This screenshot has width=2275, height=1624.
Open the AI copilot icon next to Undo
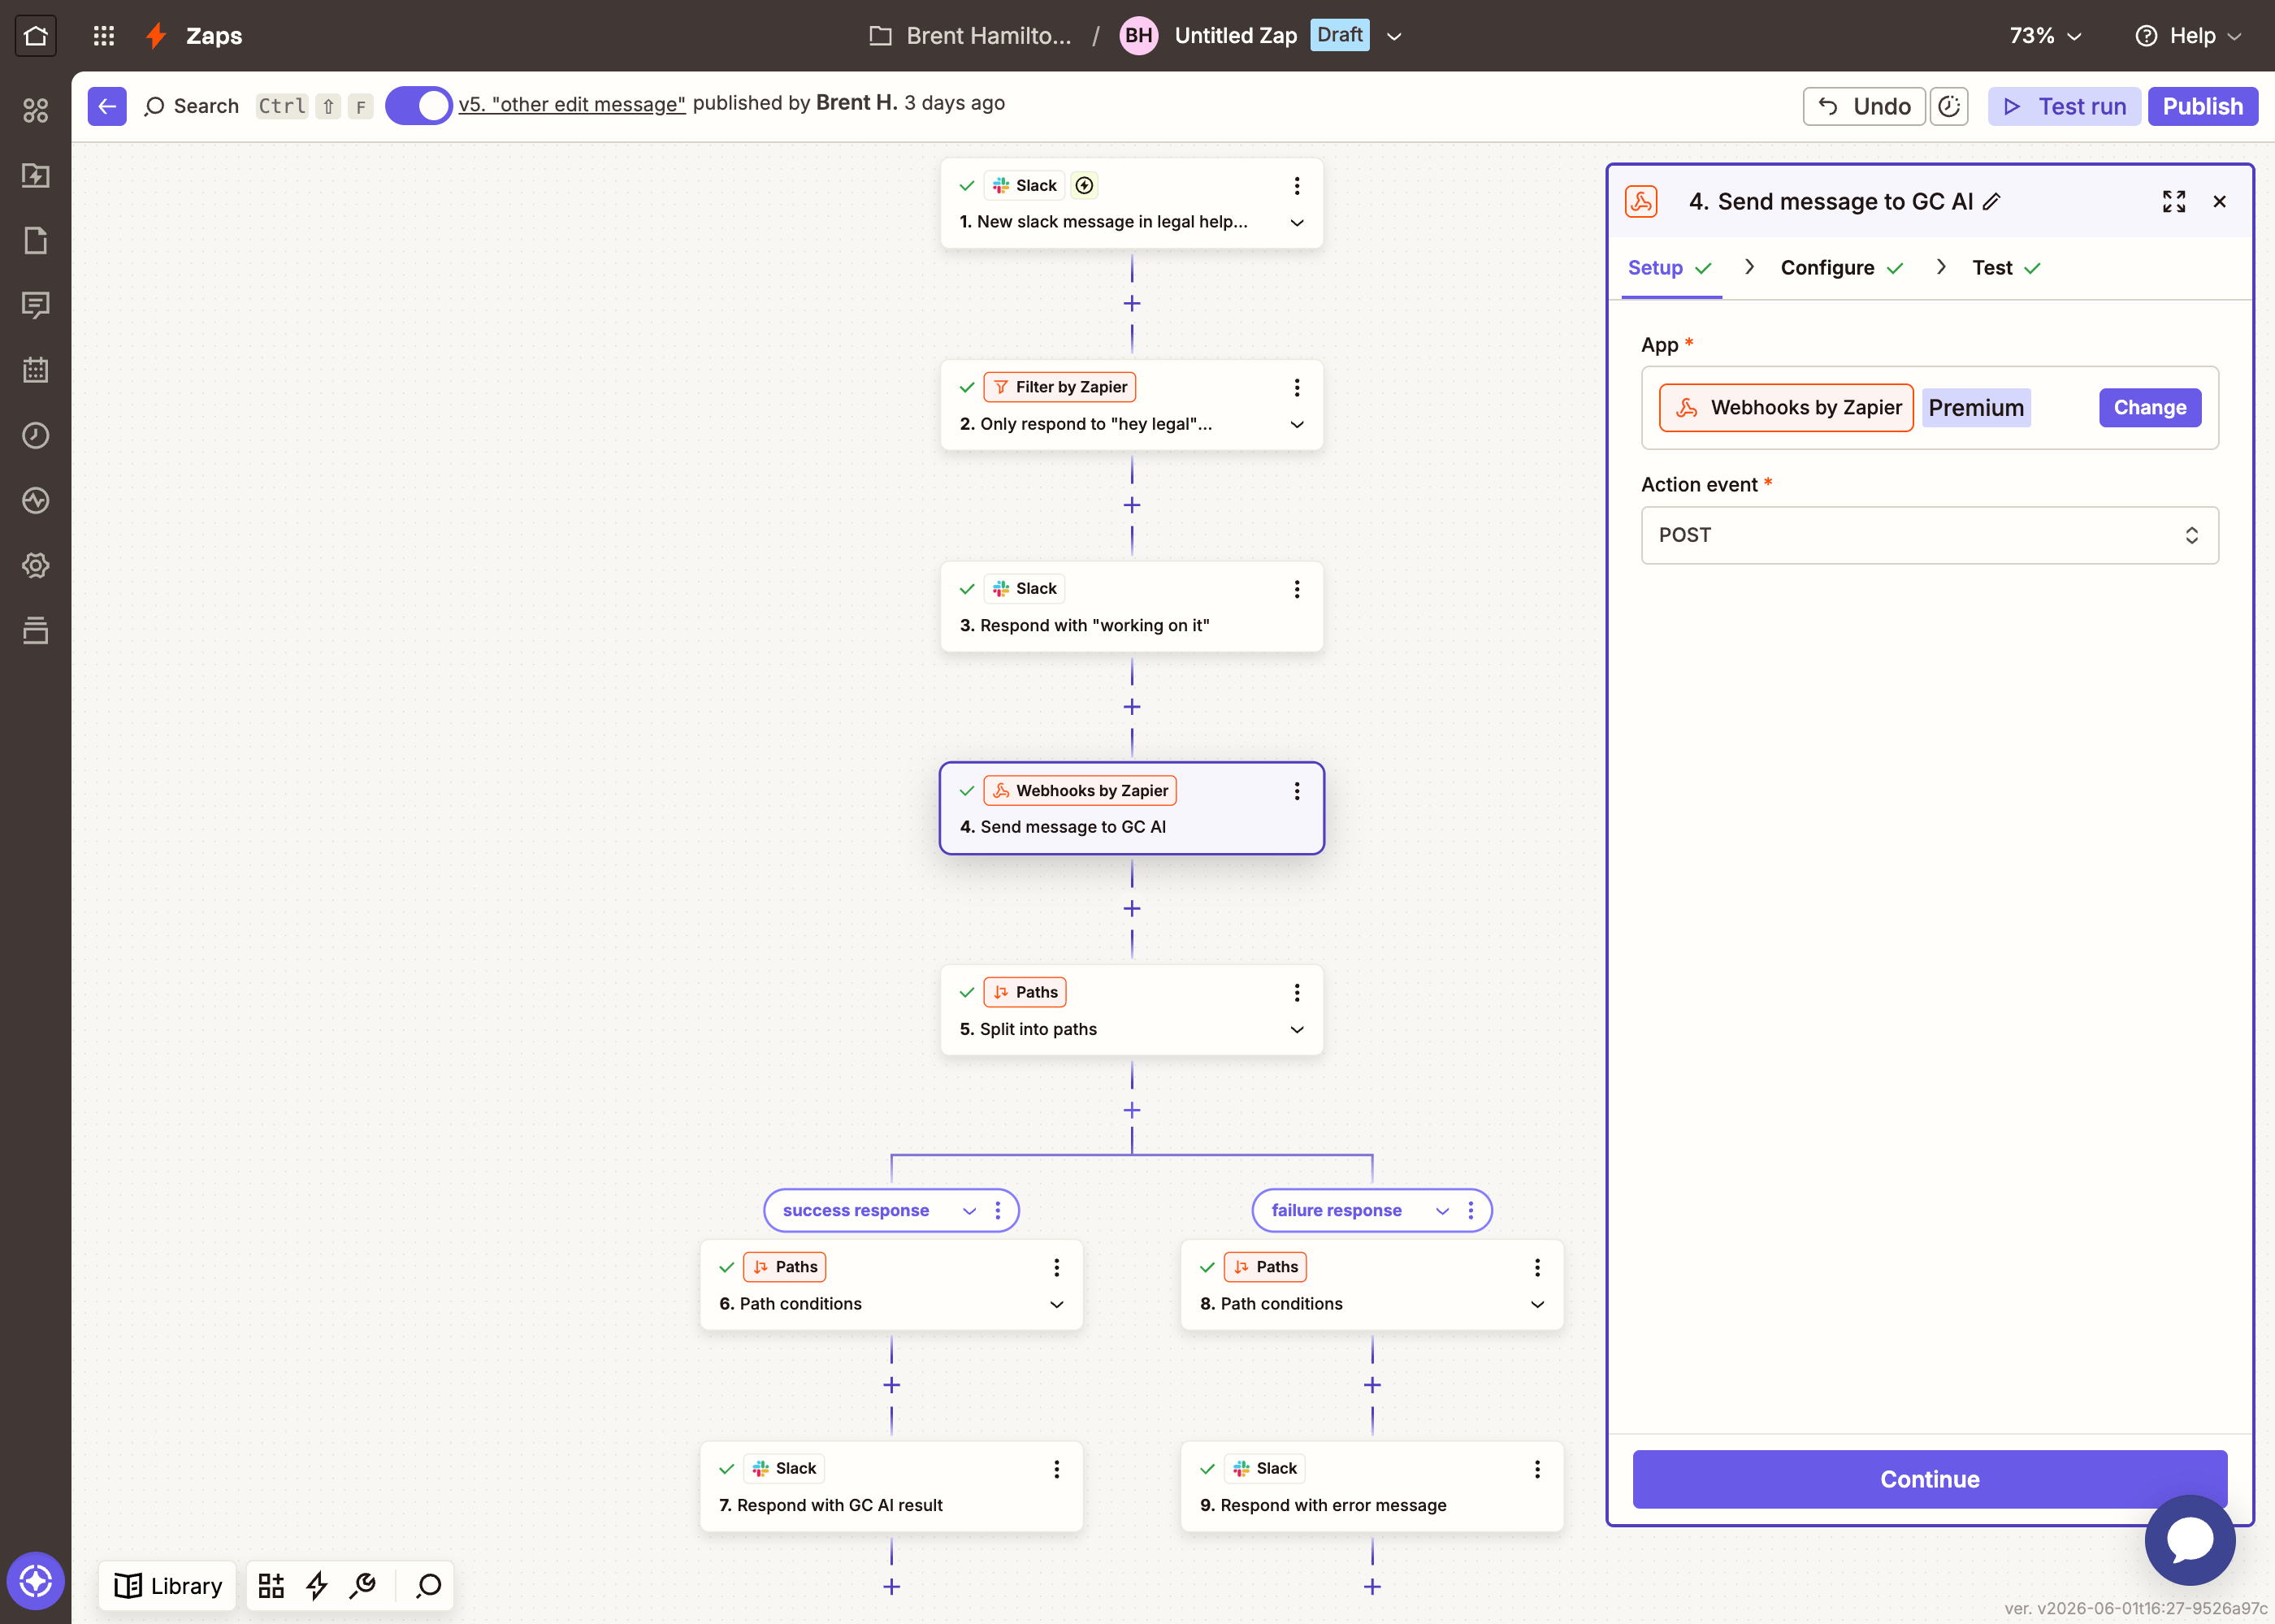pos(1949,106)
